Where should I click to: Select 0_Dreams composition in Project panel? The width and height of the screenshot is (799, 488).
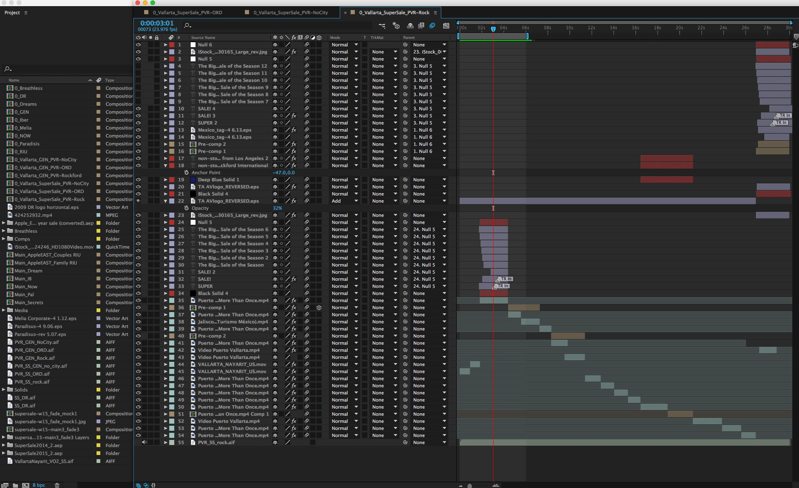[25, 104]
